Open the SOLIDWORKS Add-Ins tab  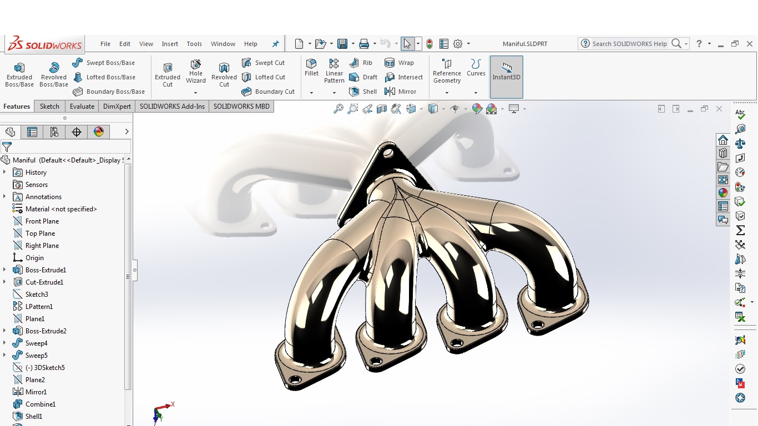(172, 106)
